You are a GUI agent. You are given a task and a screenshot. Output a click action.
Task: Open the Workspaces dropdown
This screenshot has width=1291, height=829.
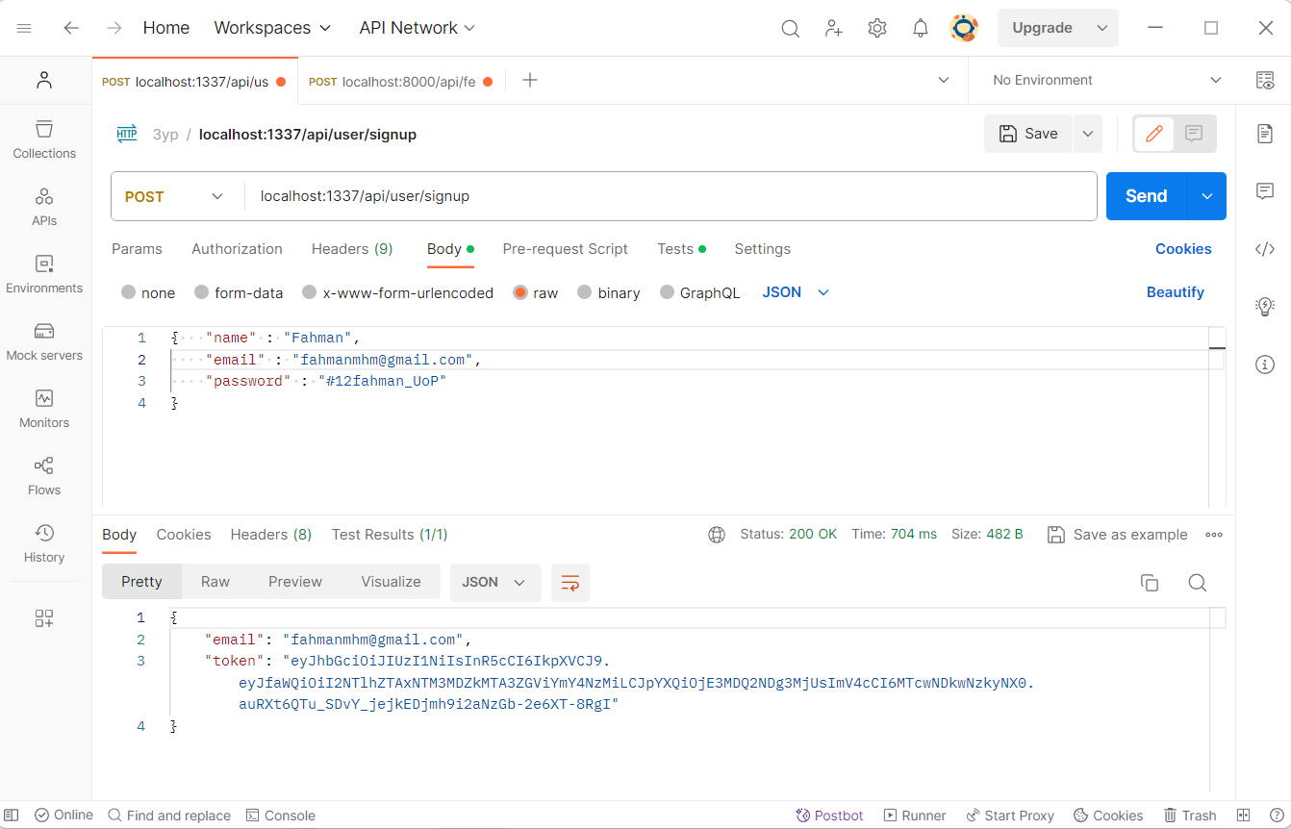(272, 28)
